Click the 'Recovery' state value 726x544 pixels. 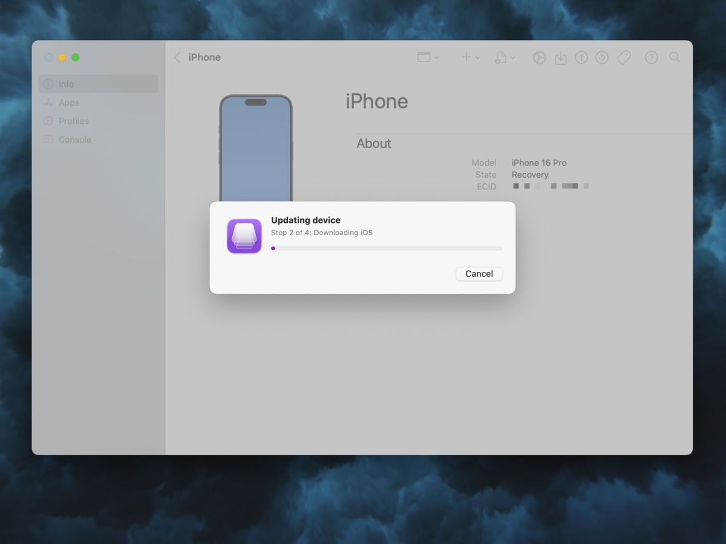[x=530, y=175]
